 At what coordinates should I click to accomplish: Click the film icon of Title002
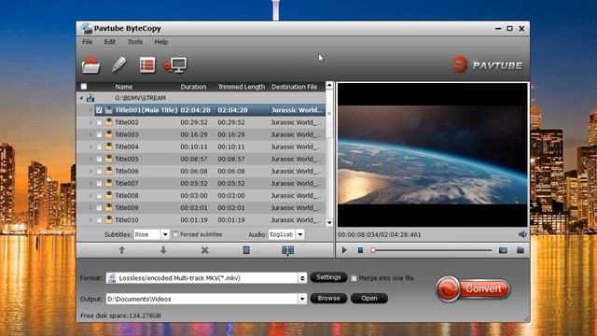109,122
